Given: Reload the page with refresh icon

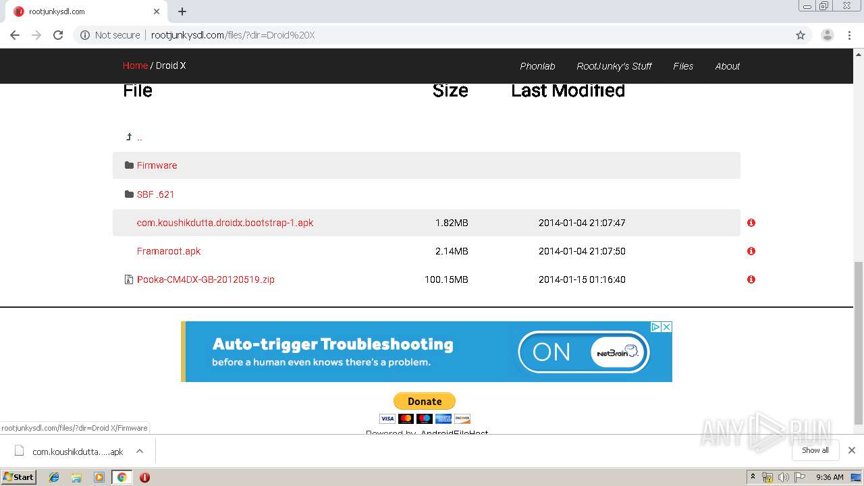Looking at the screenshot, I should 58,35.
